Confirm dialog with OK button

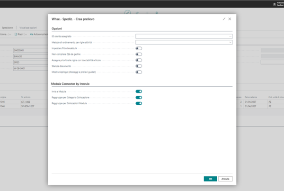coord(210,179)
